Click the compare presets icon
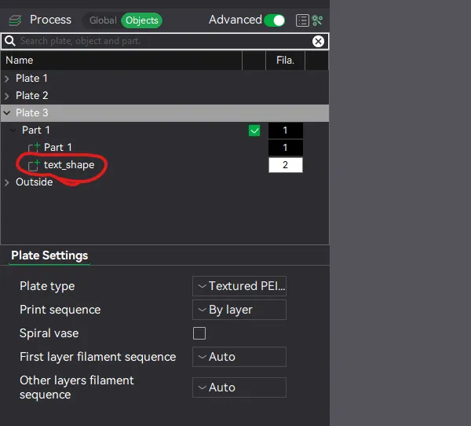This screenshot has height=426, width=471. (x=317, y=20)
